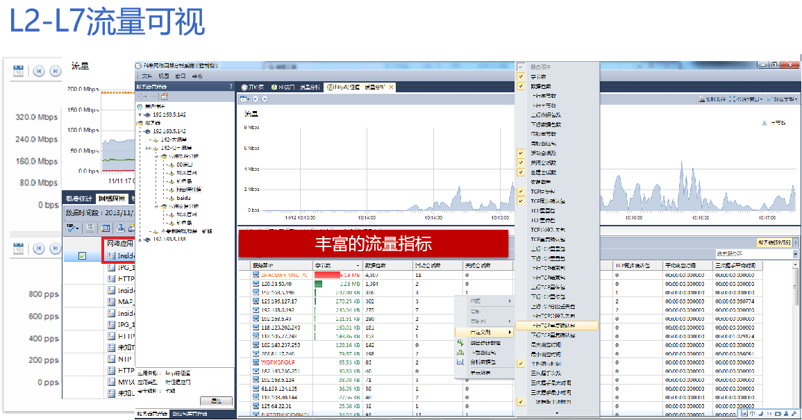Go to previous period on the Mbps chart
802x420 pixels.
[x=39, y=71]
